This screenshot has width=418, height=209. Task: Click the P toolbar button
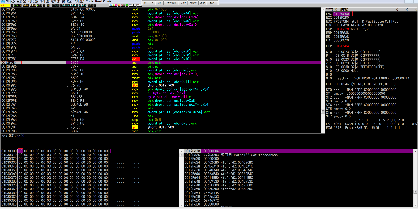click(152, 3)
